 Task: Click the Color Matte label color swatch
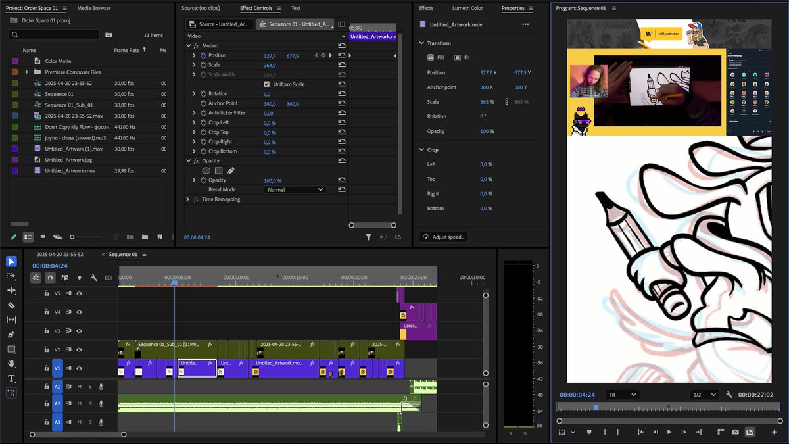(x=15, y=61)
